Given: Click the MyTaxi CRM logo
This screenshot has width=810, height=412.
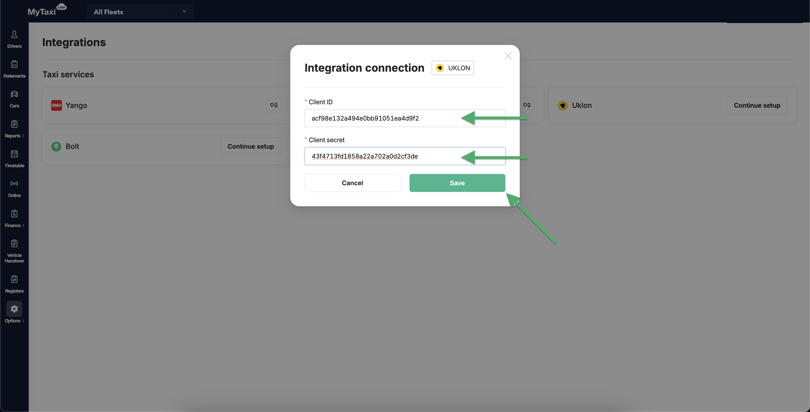Looking at the screenshot, I should tap(47, 10).
